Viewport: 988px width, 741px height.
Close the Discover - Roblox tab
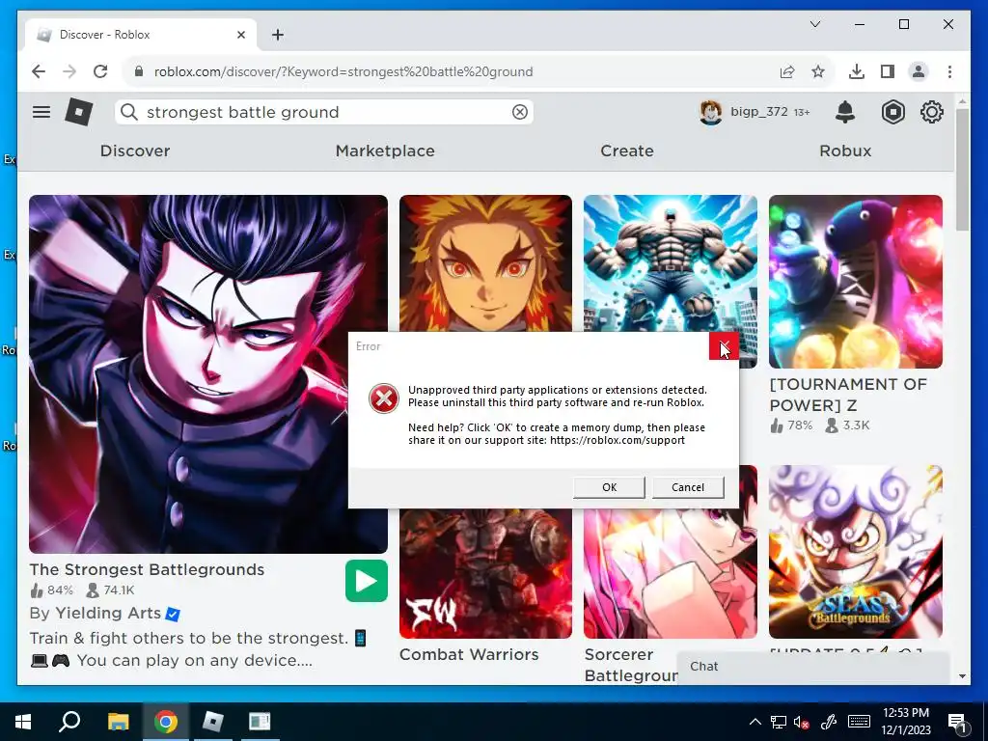240,35
